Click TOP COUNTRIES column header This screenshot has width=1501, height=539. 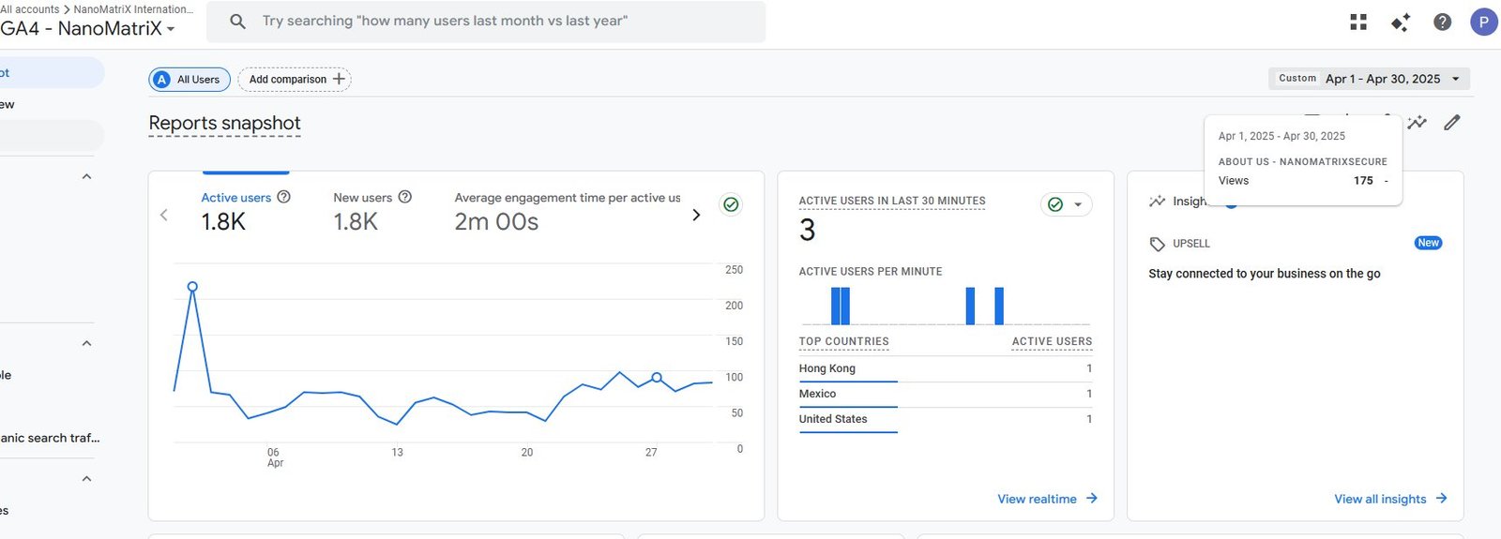tap(843, 342)
